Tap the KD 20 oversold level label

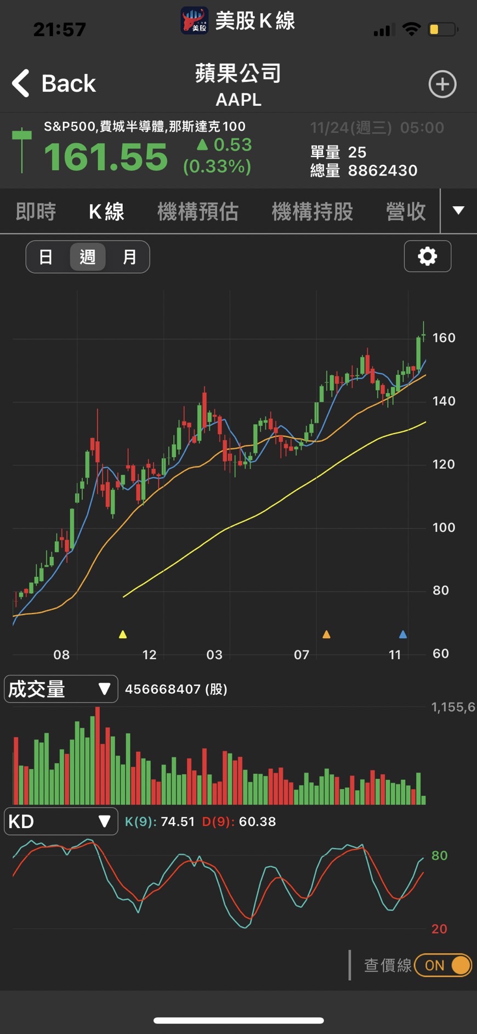coord(439,929)
